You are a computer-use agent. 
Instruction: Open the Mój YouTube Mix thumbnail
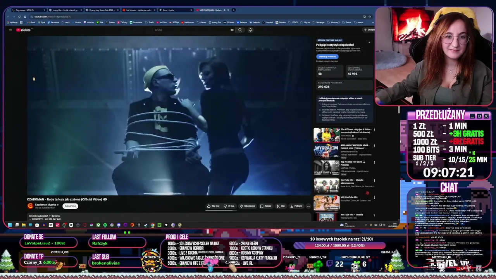click(x=326, y=203)
